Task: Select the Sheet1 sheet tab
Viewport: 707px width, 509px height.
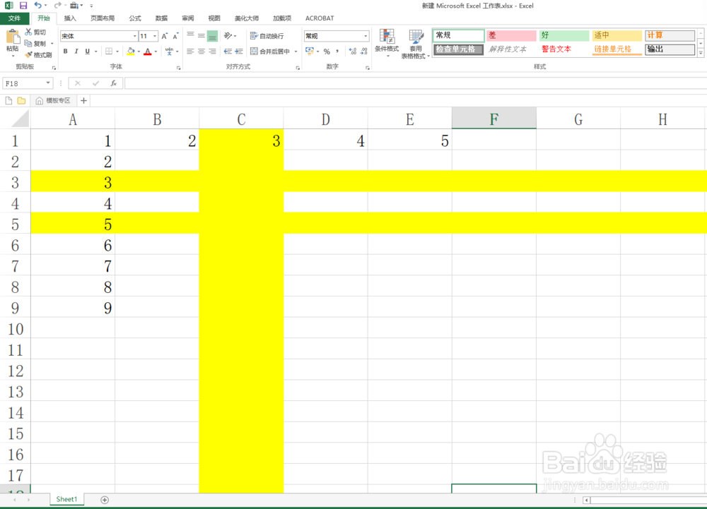Action: pos(66,499)
